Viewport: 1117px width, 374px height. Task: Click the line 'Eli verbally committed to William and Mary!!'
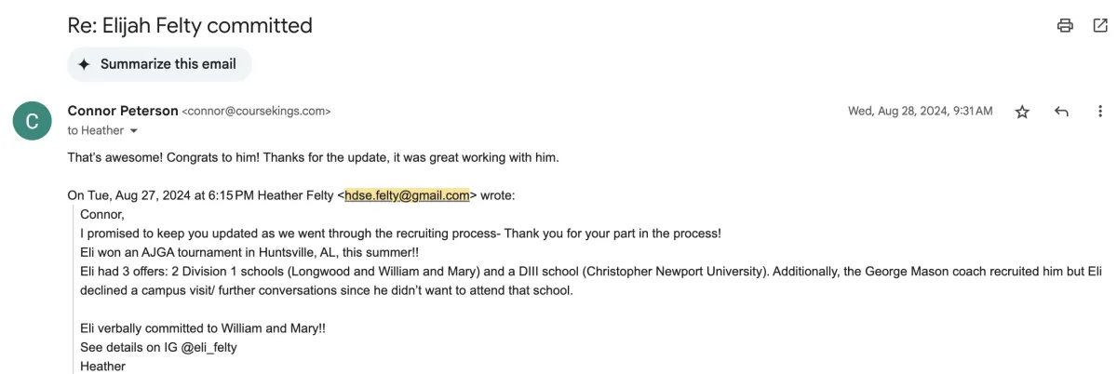(x=203, y=329)
